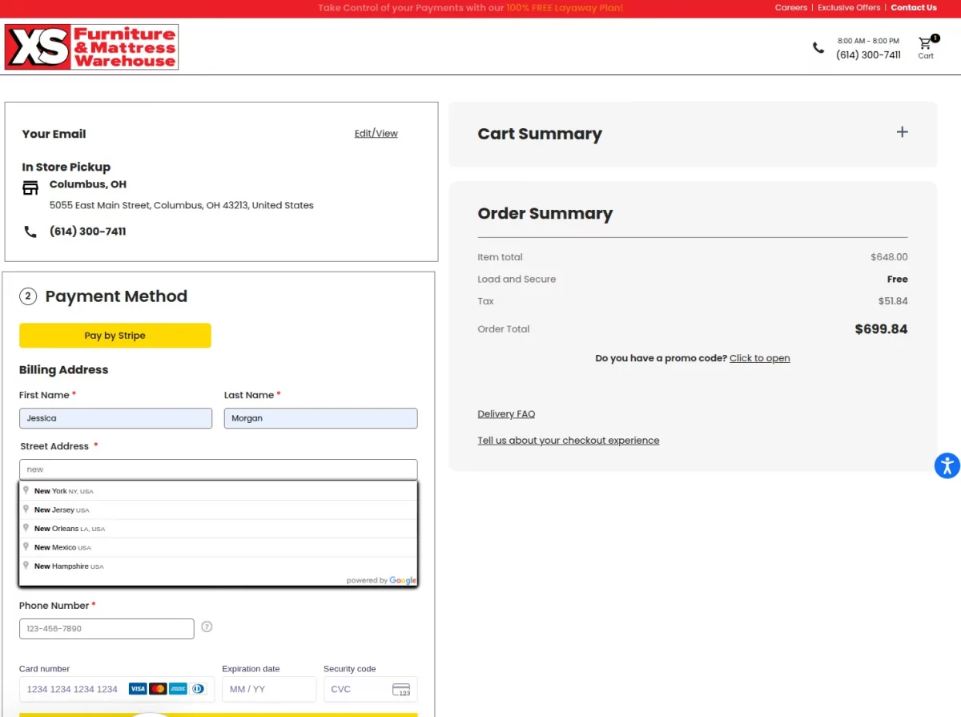
Task: Open the shopping Cart icon in header
Action: [925, 43]
